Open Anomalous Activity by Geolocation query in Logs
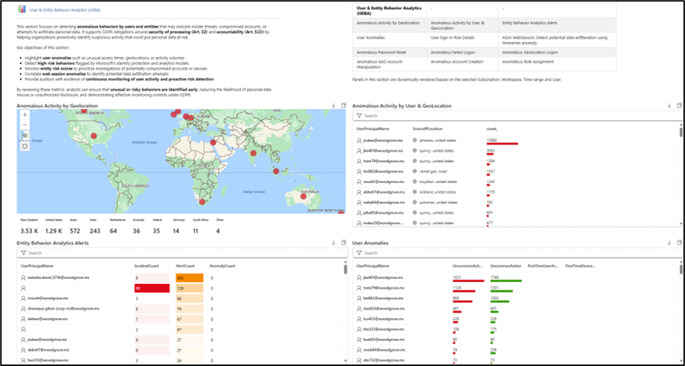 pyautogui.click(x=343, y=105)
